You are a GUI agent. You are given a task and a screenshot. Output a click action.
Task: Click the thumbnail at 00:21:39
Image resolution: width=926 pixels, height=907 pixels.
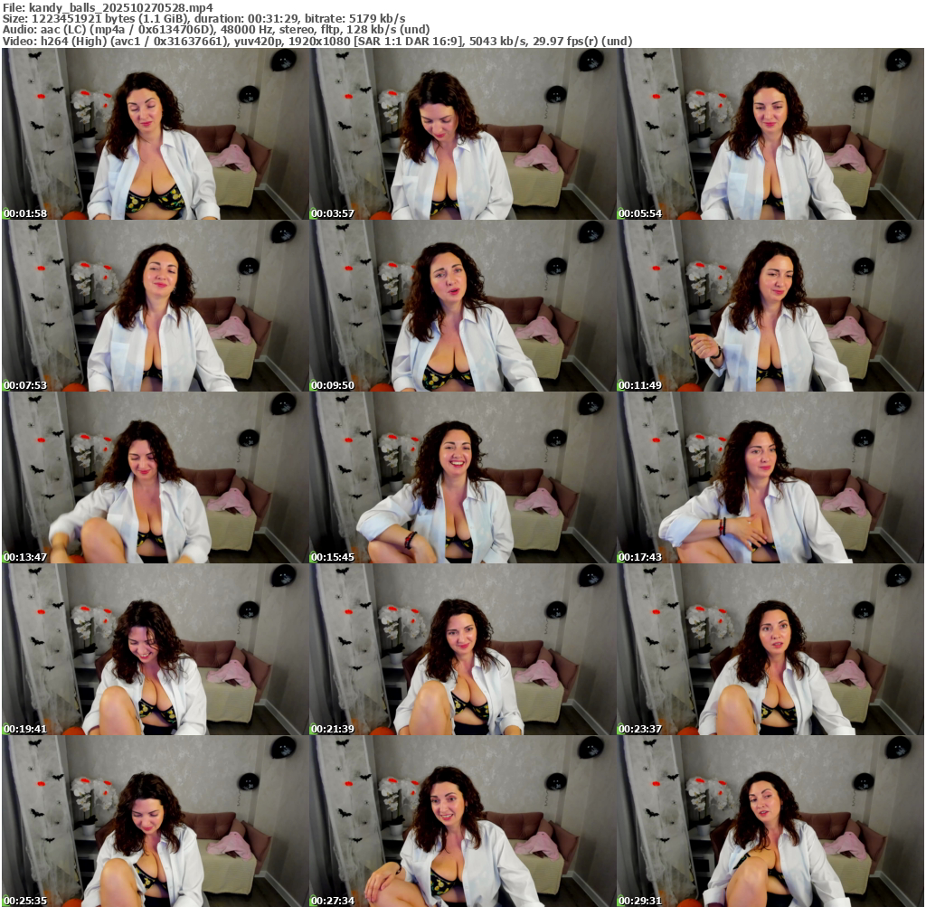click(x=463, y=649)
